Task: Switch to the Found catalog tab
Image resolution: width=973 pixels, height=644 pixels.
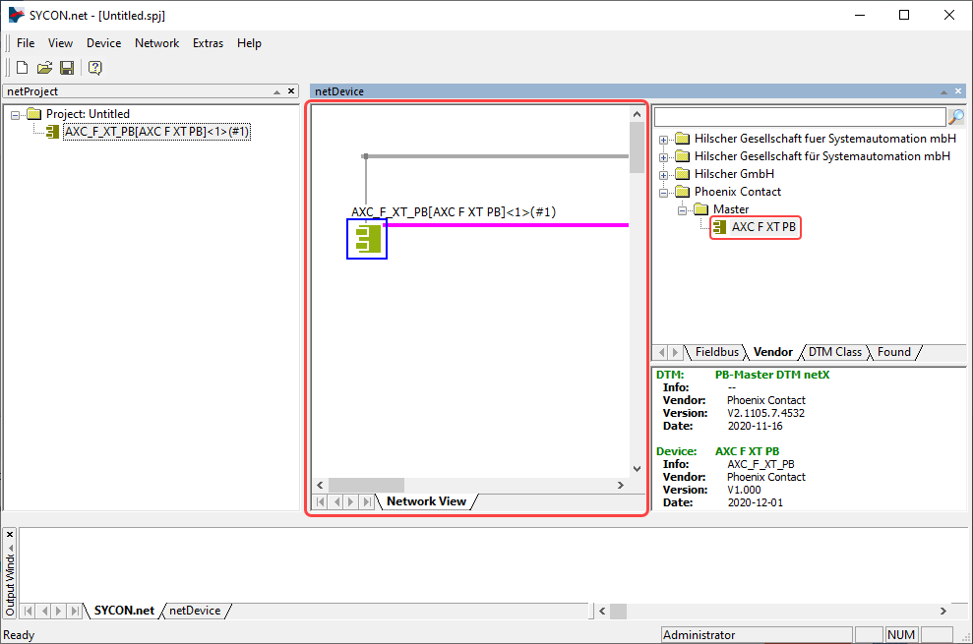Action: [893, 352]
